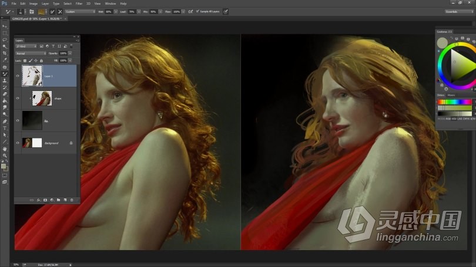Viewport: 476px width, 267px height.
Task: Open the Layer menu
Action: pos(45,4)
